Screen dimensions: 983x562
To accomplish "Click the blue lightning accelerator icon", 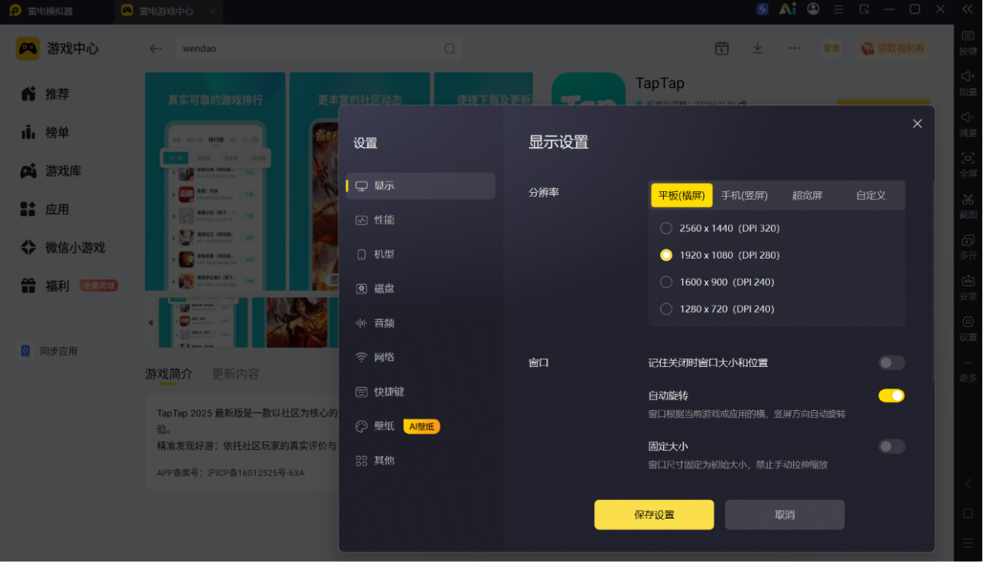I will pos(762,9).
